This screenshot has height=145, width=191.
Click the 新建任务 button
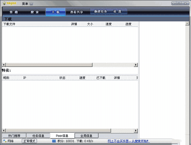click(x=101, y=11)
